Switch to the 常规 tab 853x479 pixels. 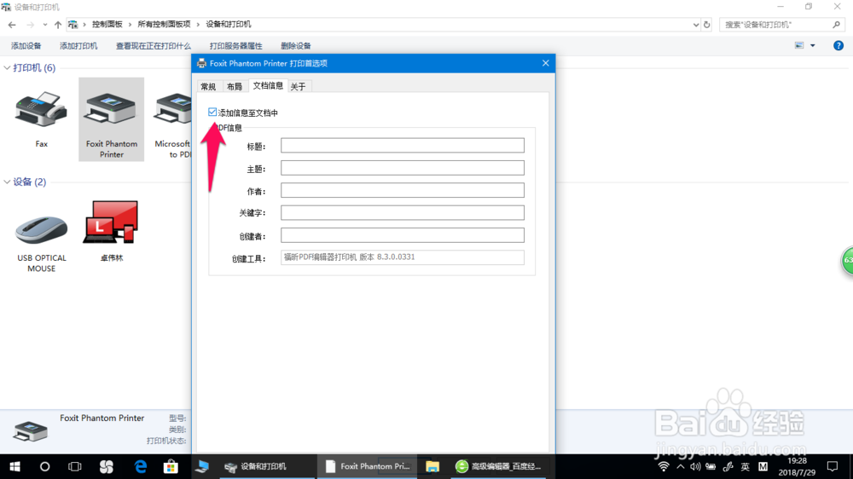208,86
